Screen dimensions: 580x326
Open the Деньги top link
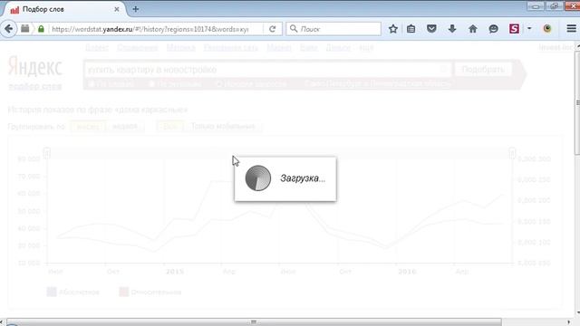338,48
